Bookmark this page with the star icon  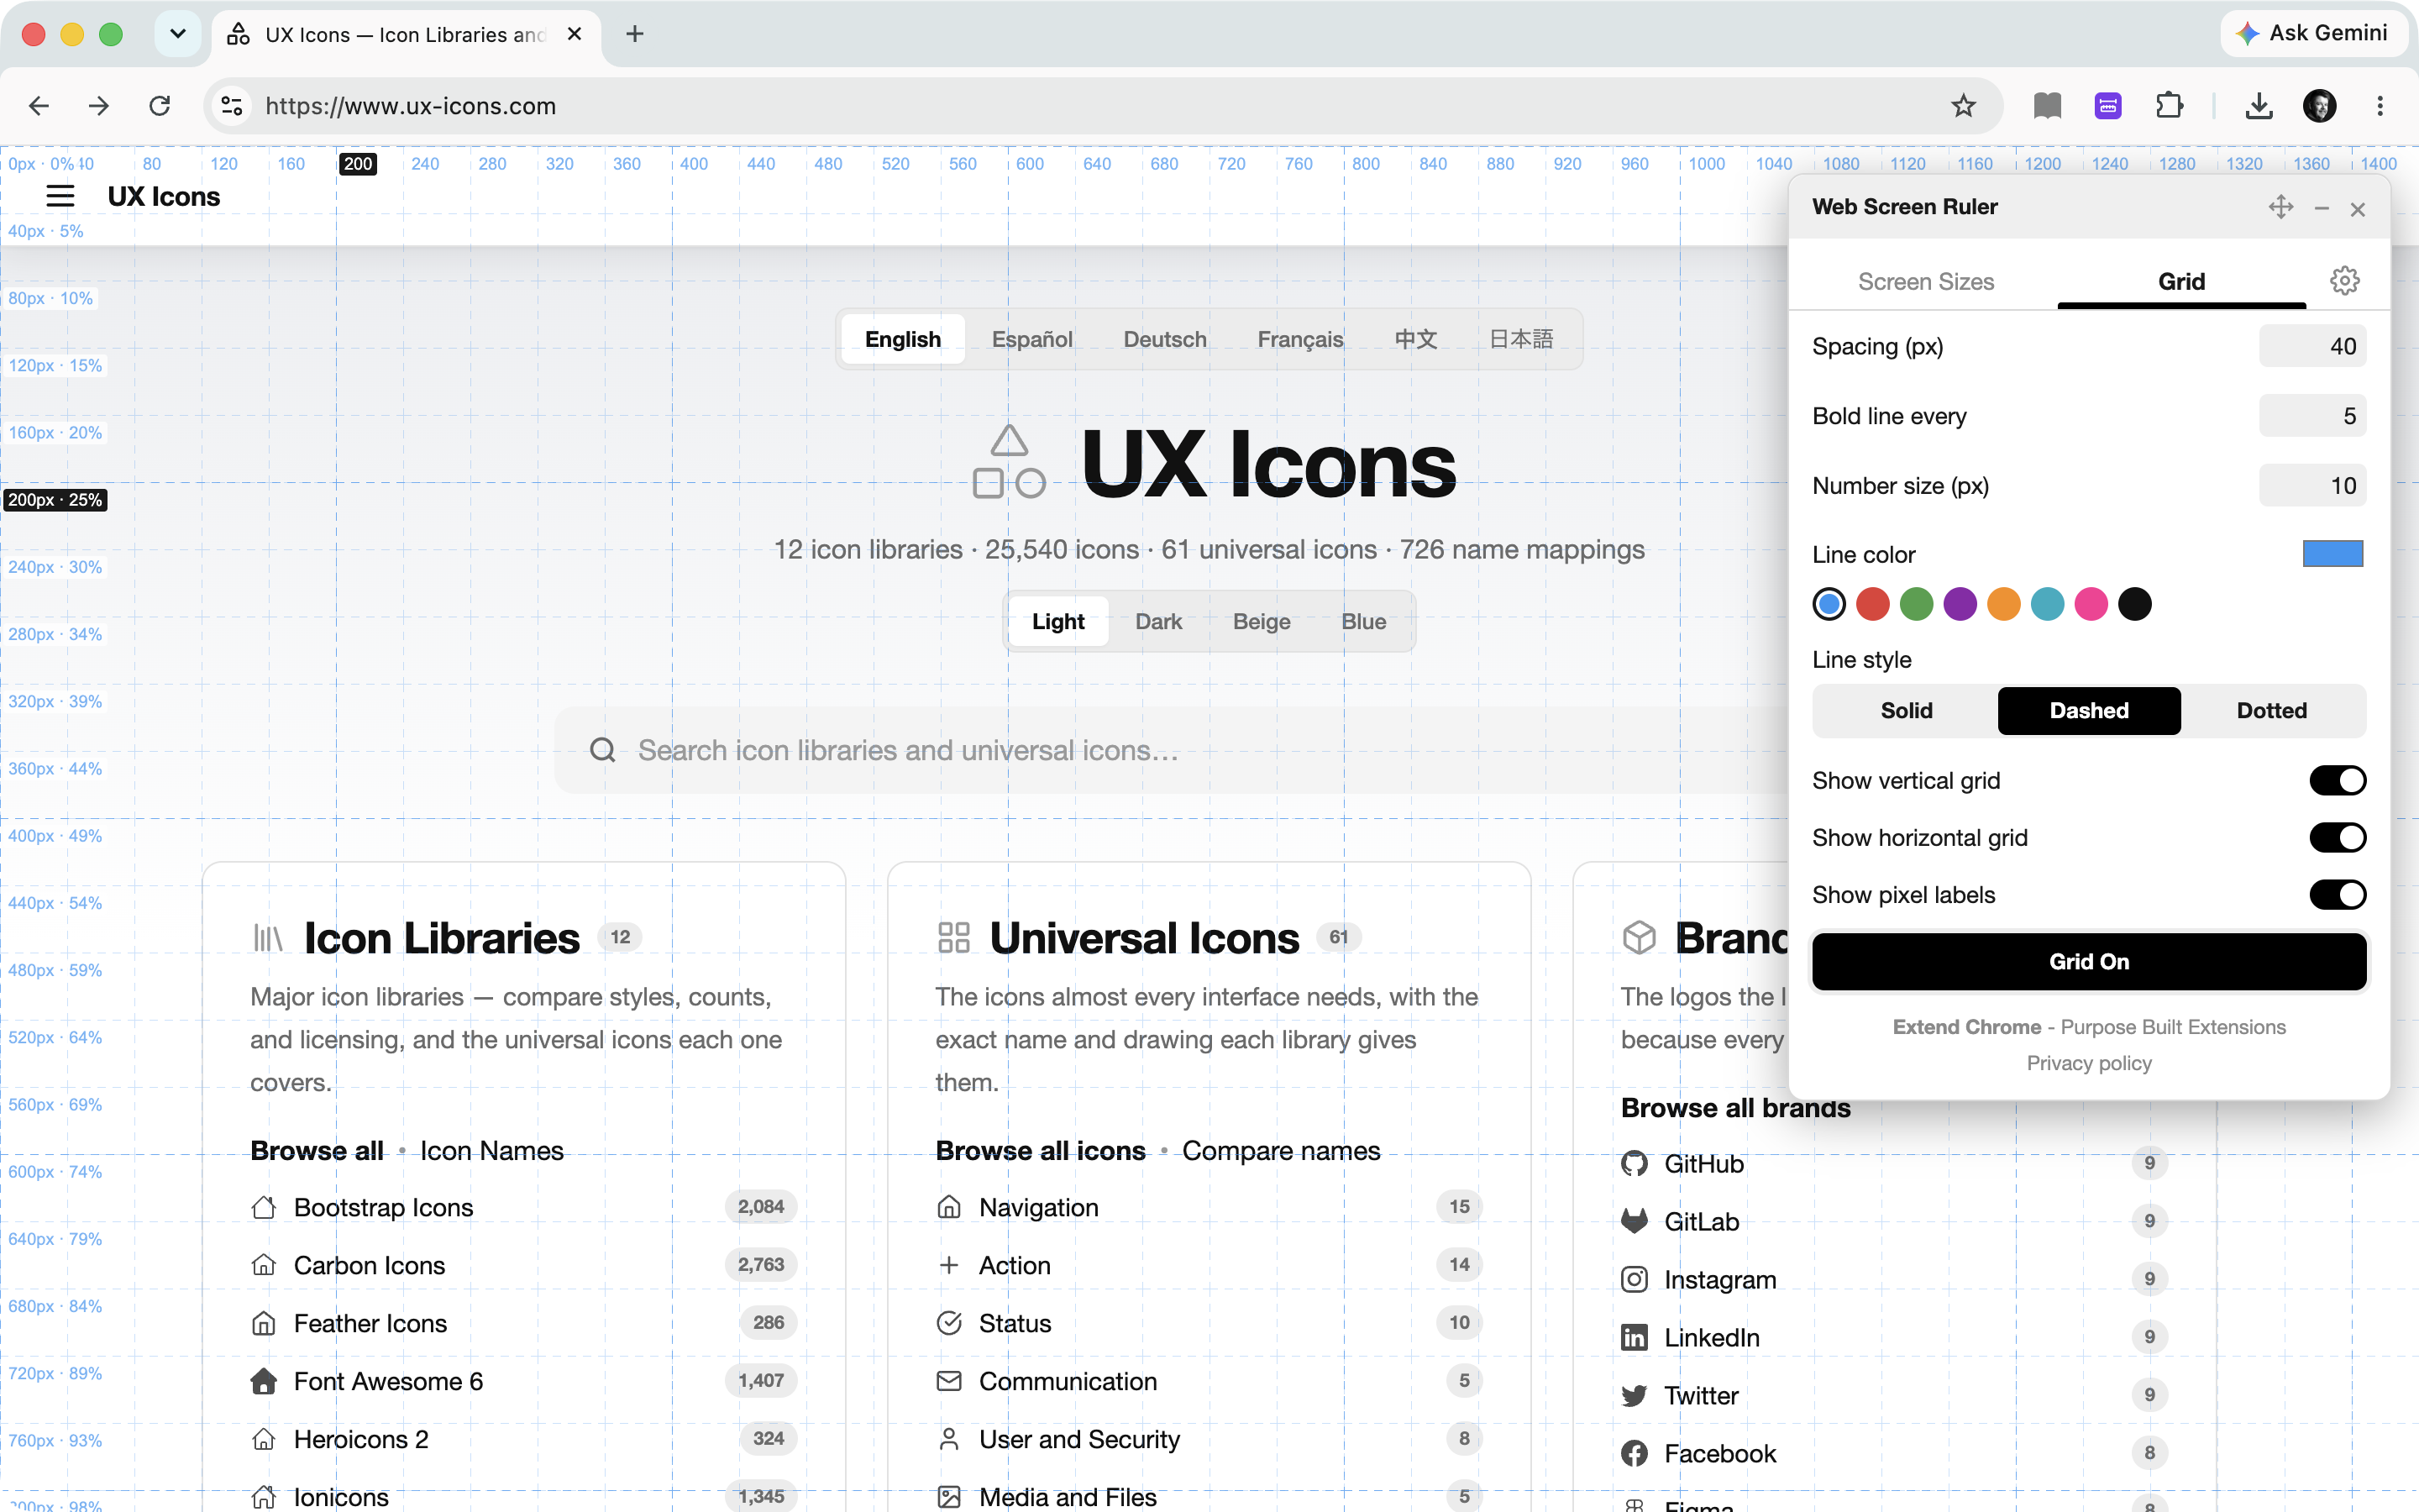point(1963,106)
